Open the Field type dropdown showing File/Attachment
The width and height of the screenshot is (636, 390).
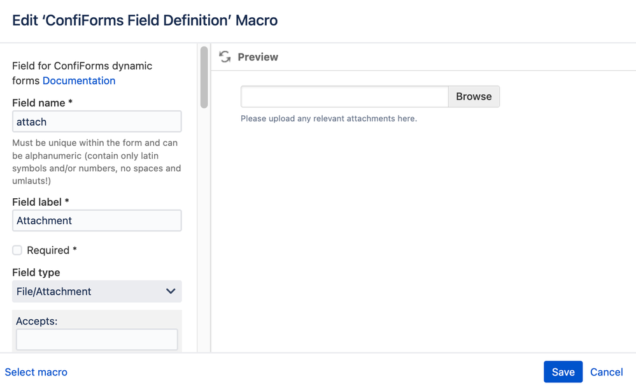tap(97, 291)
